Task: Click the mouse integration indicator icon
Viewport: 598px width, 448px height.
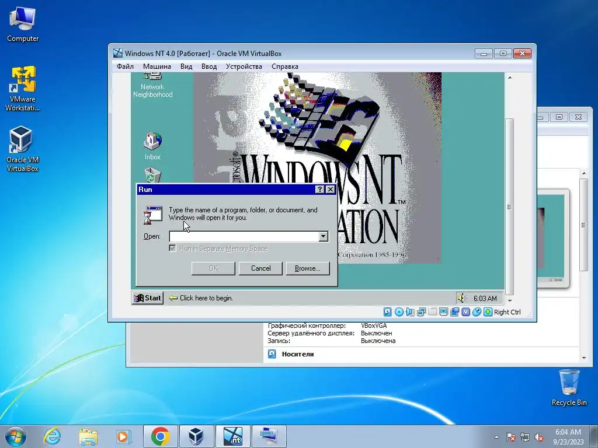Action: (x=477, y=312)
